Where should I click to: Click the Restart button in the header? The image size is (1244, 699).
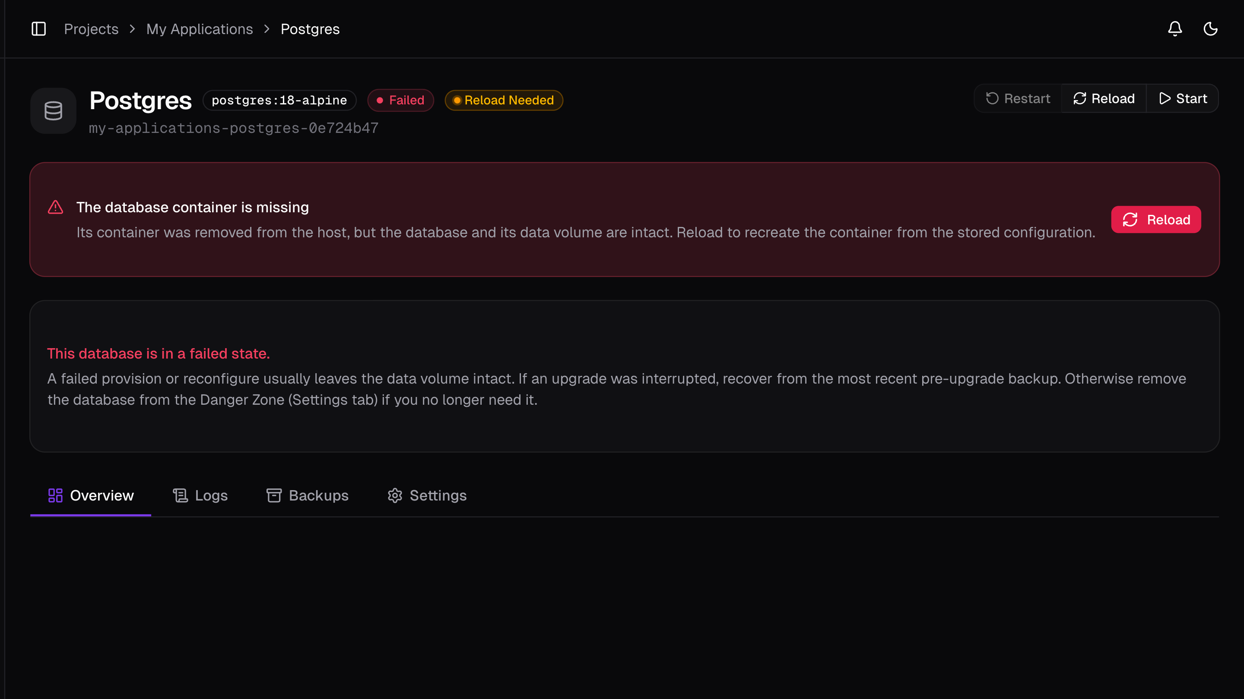(x=1018, y=98)
